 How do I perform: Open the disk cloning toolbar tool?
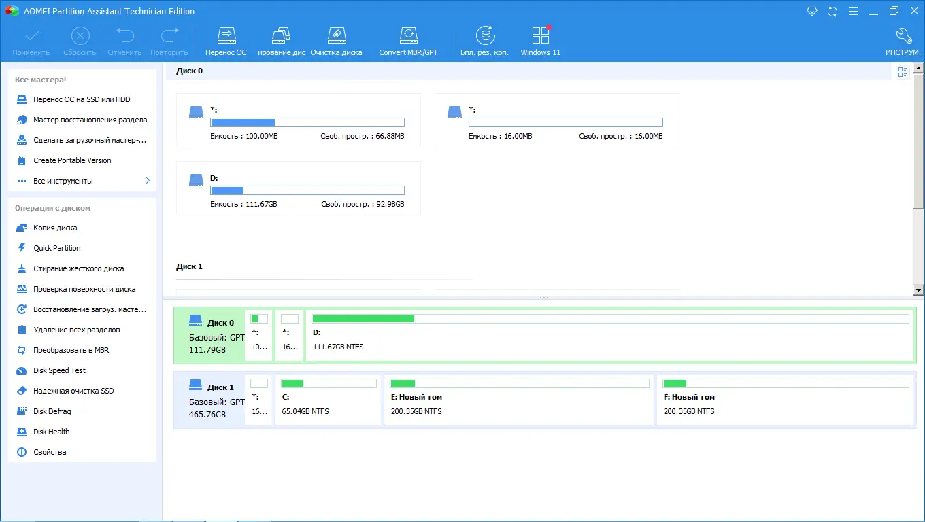(x=281, y=42)
